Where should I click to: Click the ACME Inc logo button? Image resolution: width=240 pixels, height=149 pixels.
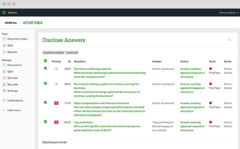coord(11,23)
